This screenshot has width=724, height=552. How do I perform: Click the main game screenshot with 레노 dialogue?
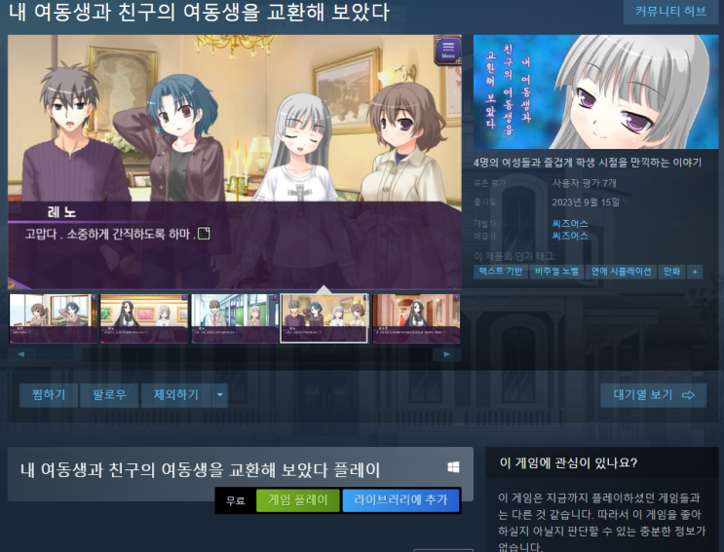tap(235, 163)
